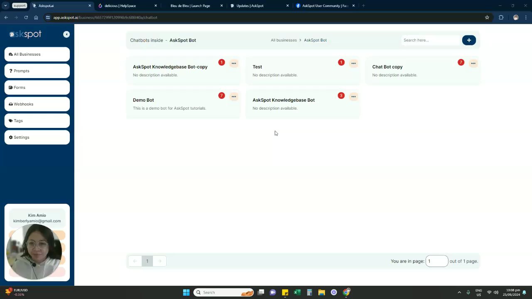Switch to the delicious HelpSpace browser tab
Screen dimensions: 532x299
(x=128, y=6)
